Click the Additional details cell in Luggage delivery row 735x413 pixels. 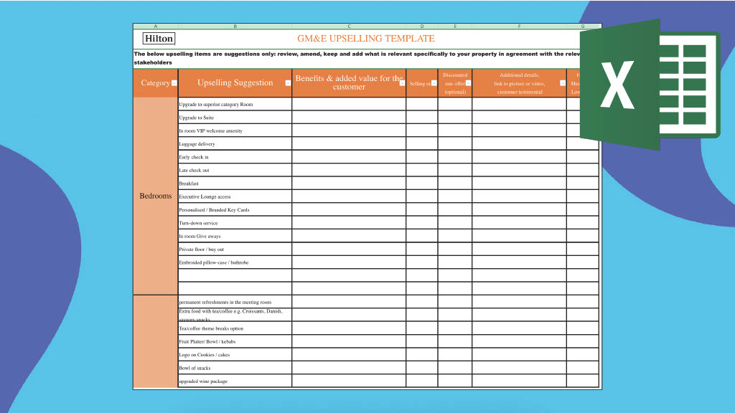point(520,143)
